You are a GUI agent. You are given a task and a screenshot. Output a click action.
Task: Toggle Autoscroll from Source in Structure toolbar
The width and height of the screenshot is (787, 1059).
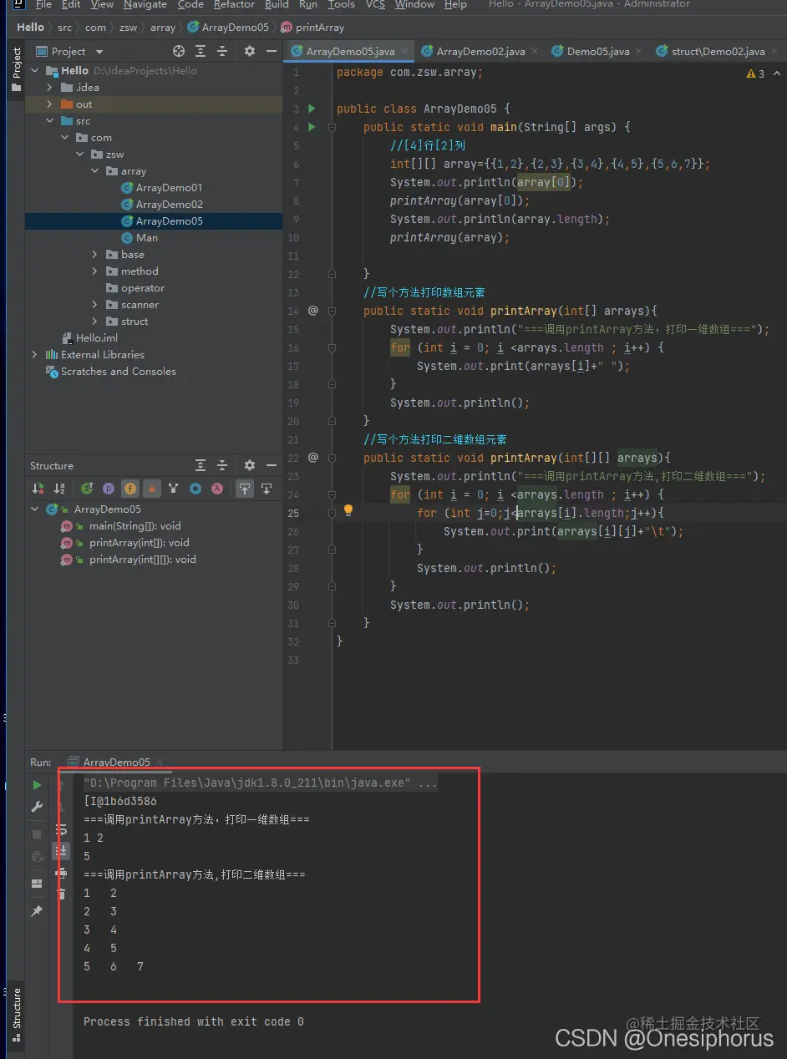(x=267, y=489)
